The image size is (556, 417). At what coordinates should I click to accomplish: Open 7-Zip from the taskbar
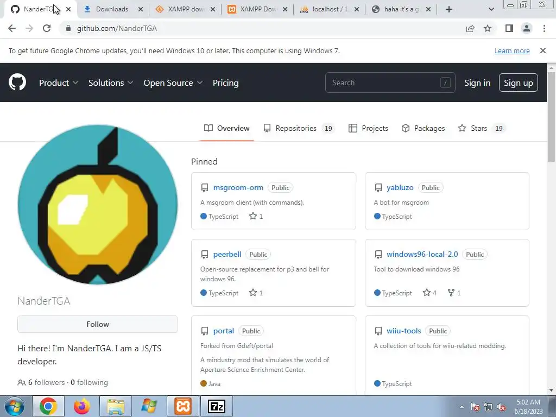click(x=217, y=406)
